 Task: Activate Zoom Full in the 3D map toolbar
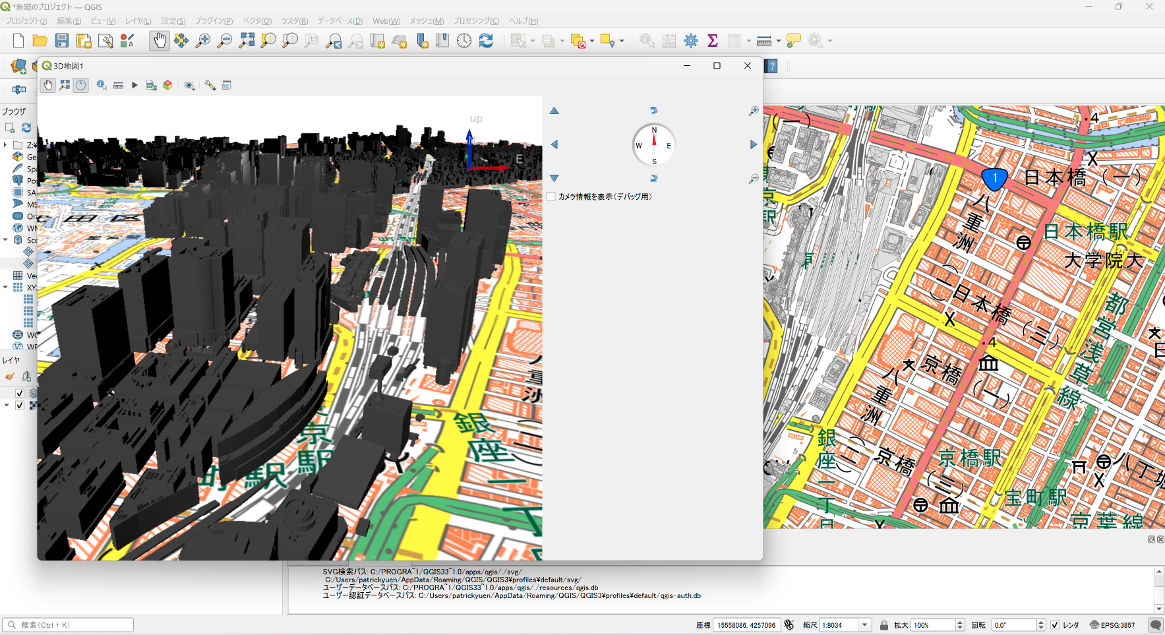click(64, 84)
